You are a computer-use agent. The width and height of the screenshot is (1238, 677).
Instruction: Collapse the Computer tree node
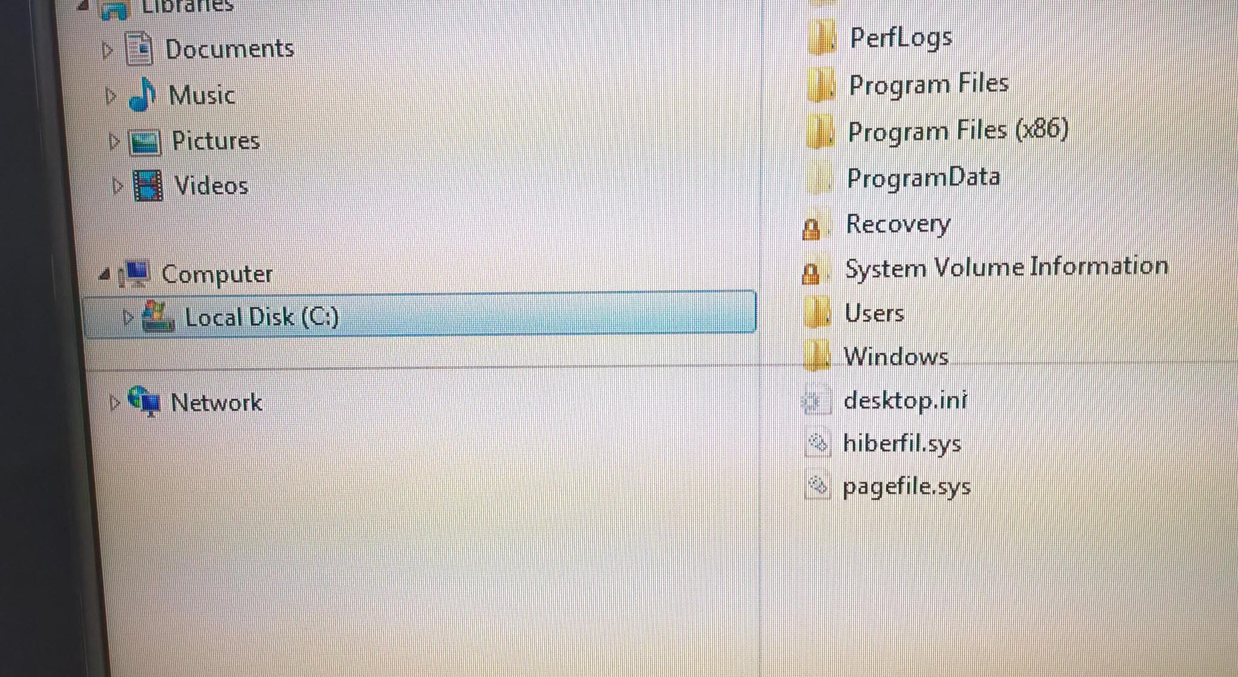(105, 275)
